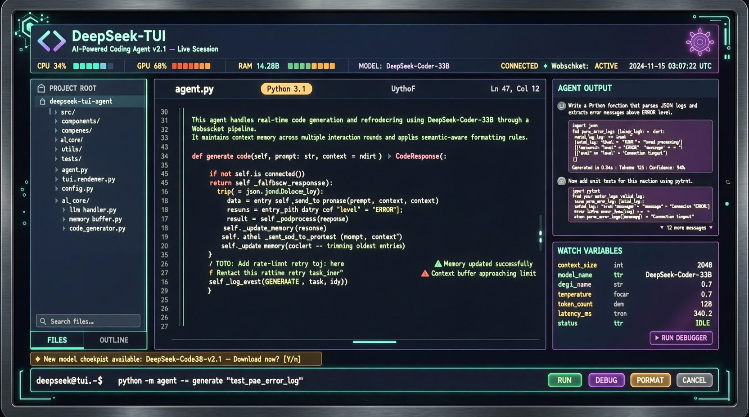The width and height of the screenshot is (749, 417).
Task: Switch to the OUTLINE tab
Action: point(114,340)
